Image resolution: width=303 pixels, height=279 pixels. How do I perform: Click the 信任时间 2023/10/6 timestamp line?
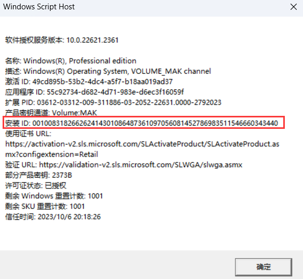pyautogui.click(x=53, y=217)
